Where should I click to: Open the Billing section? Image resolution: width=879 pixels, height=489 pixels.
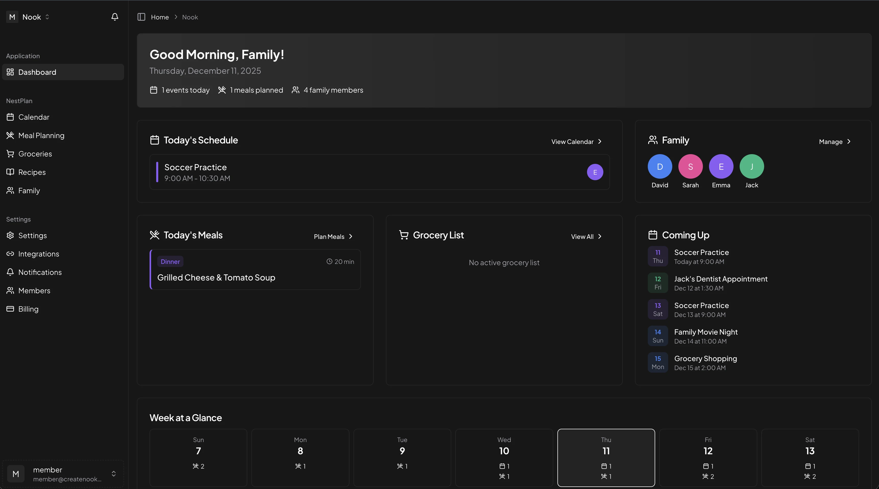point(28,309)
